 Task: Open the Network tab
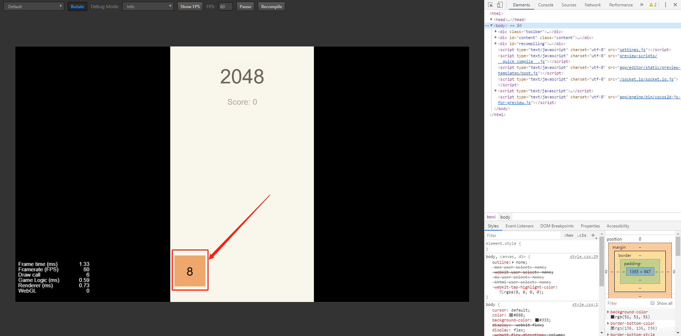coord(593,5)
